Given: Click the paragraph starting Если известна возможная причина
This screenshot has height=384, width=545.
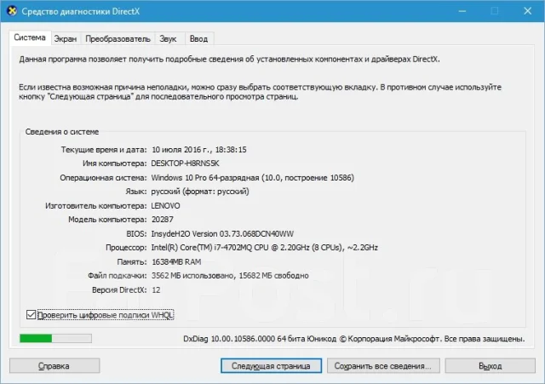Looking at the screenshot, I should pos(260,92).
